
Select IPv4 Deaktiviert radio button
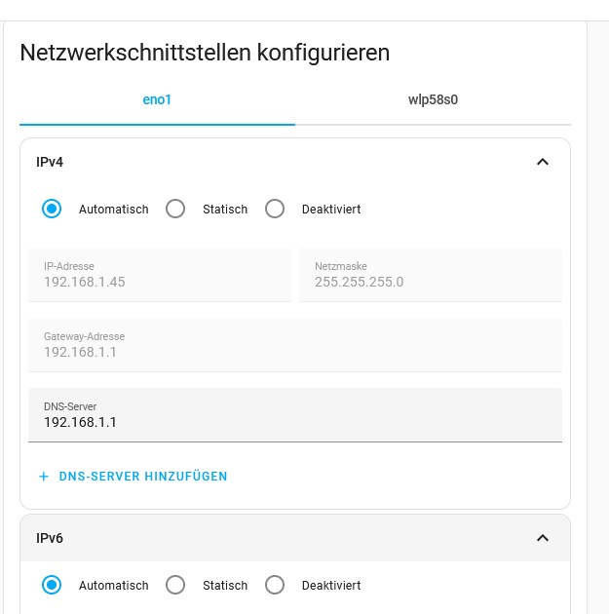(275, 209)
